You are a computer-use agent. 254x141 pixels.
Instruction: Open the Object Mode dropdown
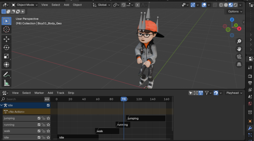click(x=24, y=5)
